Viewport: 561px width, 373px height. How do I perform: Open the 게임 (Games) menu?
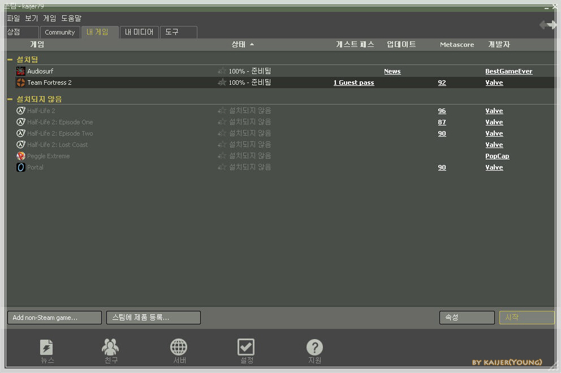click(x=49, y=18)
